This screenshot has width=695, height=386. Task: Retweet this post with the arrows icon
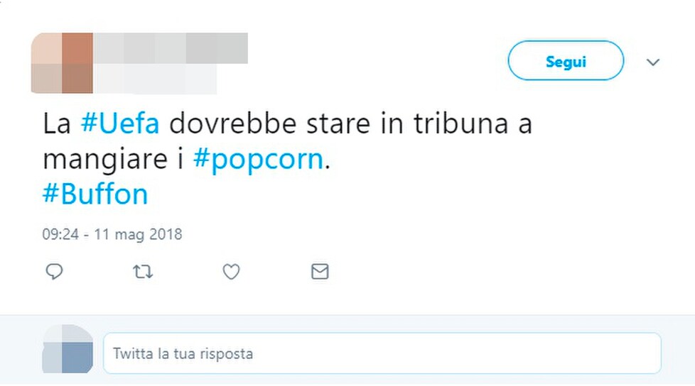[x=143, y=271]
